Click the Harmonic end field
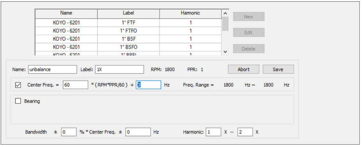This screenshot has height=147, width=362. 245,132
